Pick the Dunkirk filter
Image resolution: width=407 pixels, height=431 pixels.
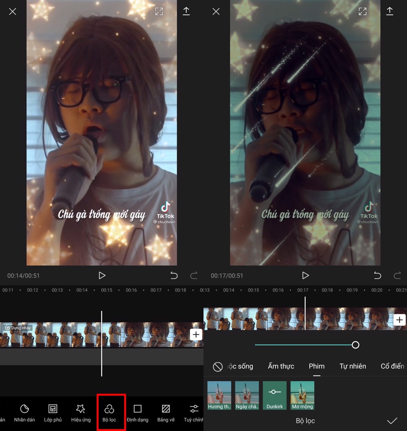[x=275, y=395]
